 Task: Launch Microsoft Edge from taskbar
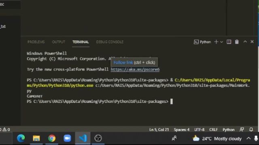click(x=21, y=138)
